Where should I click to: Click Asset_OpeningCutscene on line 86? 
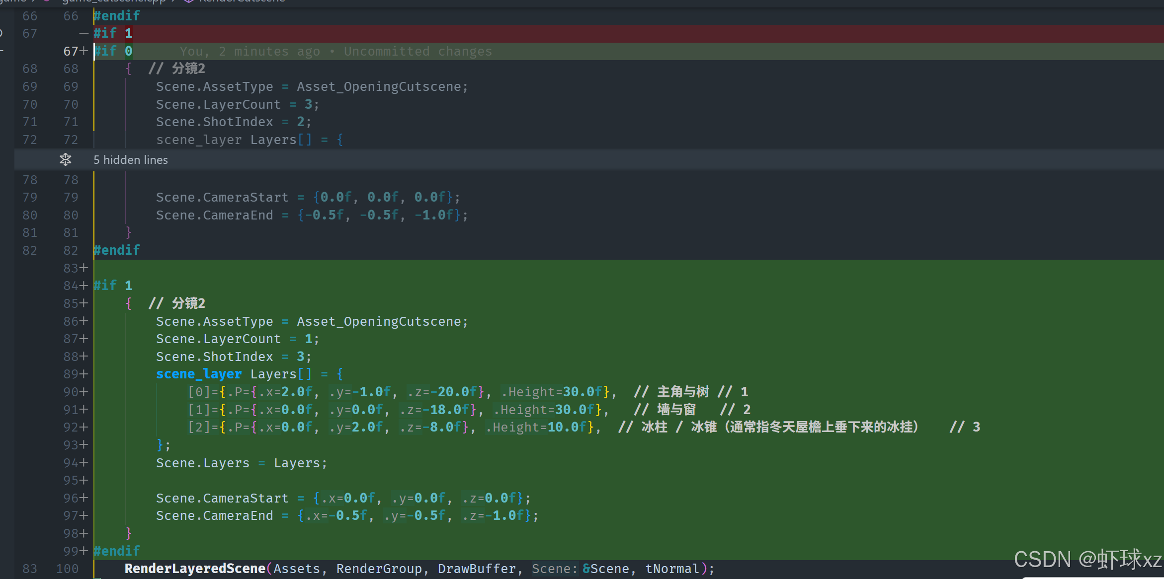pyautogui.click(x=379, y=321)
